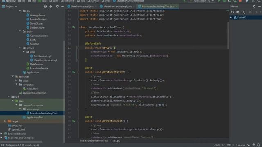Collapse the impl folder
Image resolution: width=262 pixels, height=147 pixels.
(24, 52)
